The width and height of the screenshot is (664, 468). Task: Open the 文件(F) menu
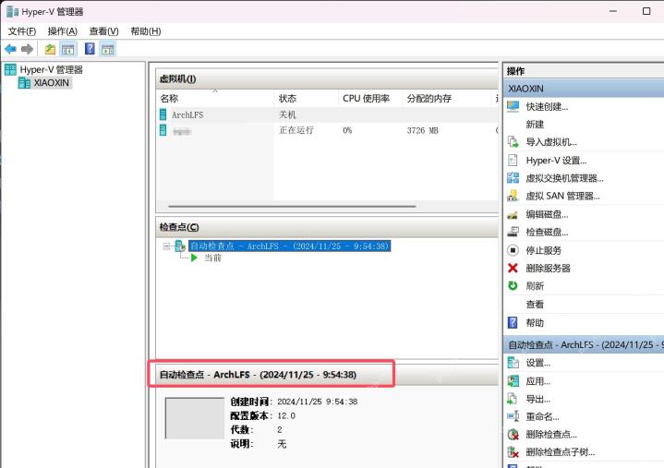point(22,31)
